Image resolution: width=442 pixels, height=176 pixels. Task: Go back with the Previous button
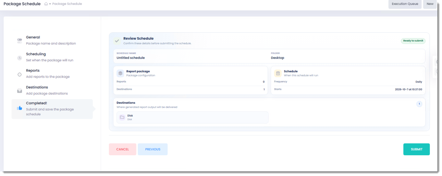(153, 149)
